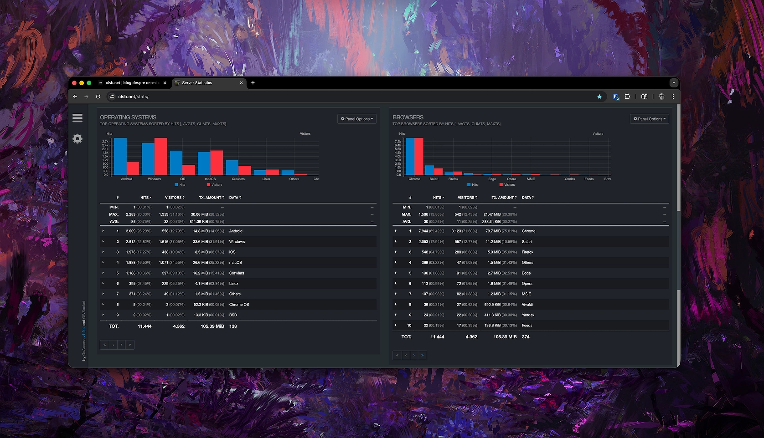Switch to the clsb.net blog tab
This screenshot has height=438, width=764.
point(130,83)
